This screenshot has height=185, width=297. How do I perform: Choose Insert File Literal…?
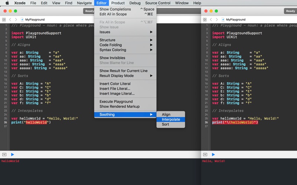click(125, 88)
